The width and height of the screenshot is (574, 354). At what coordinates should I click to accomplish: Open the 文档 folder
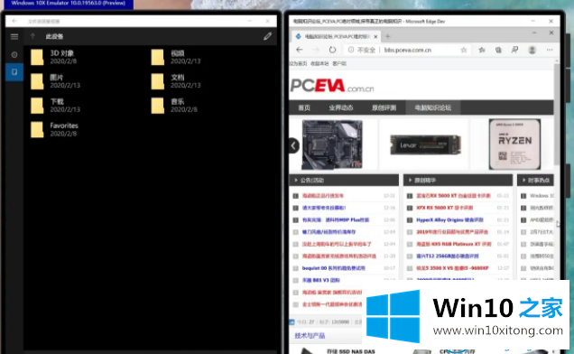tap(176, 81)
